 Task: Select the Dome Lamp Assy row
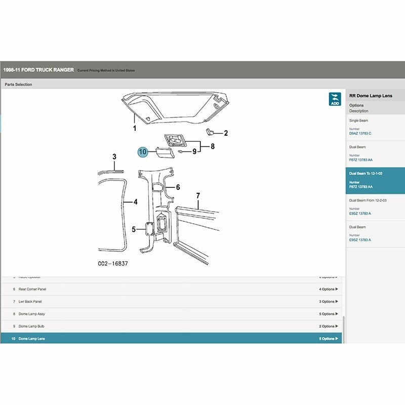172,314
